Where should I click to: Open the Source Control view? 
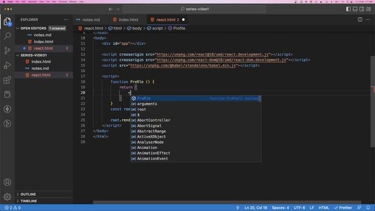[7, 50]
